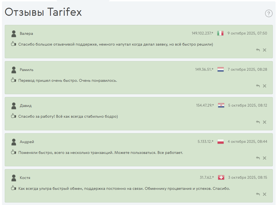Reply to Рамиль's review
This screenshot has width=277, height=205.
point(258,86)
